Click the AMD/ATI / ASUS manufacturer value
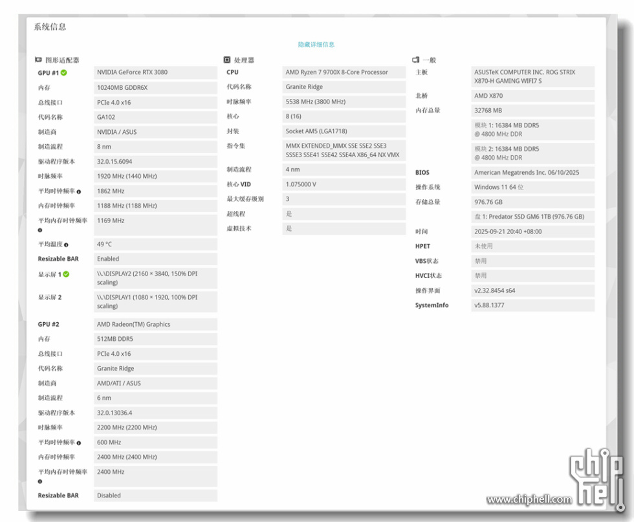Viewport: 634px width, 522px height. 156,384
